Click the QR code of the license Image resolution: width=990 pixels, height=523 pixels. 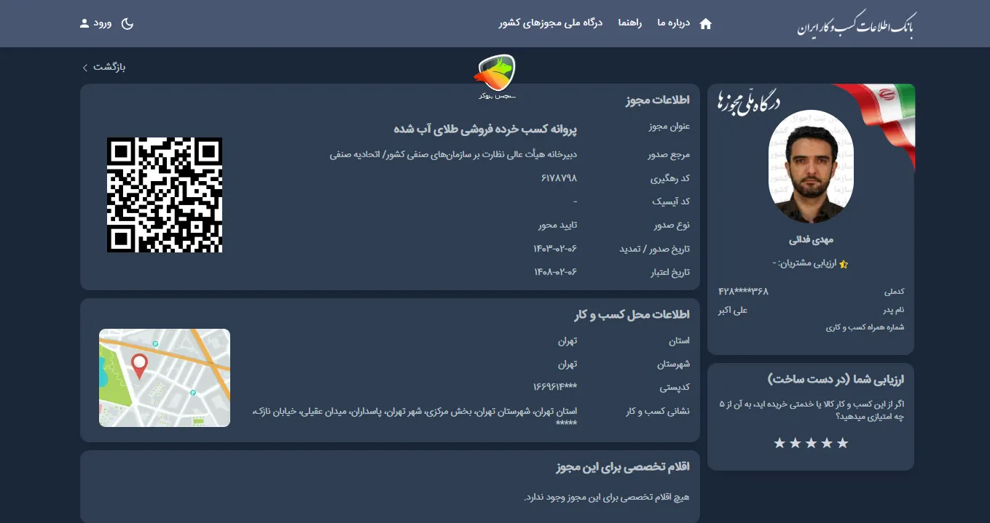pyautogui.click(x=165, y=194)
